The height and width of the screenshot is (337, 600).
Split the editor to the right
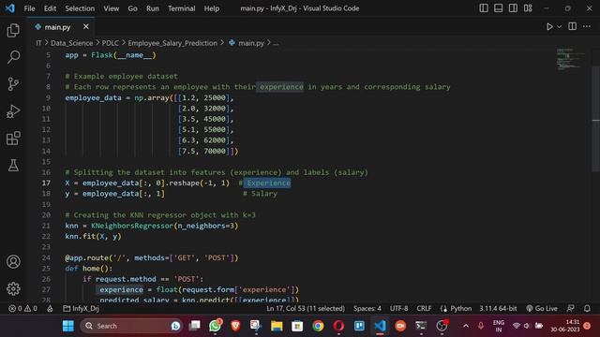(x=573, y=26)
